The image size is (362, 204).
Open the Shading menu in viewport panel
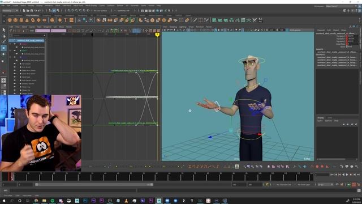click(x=173, y=27)
